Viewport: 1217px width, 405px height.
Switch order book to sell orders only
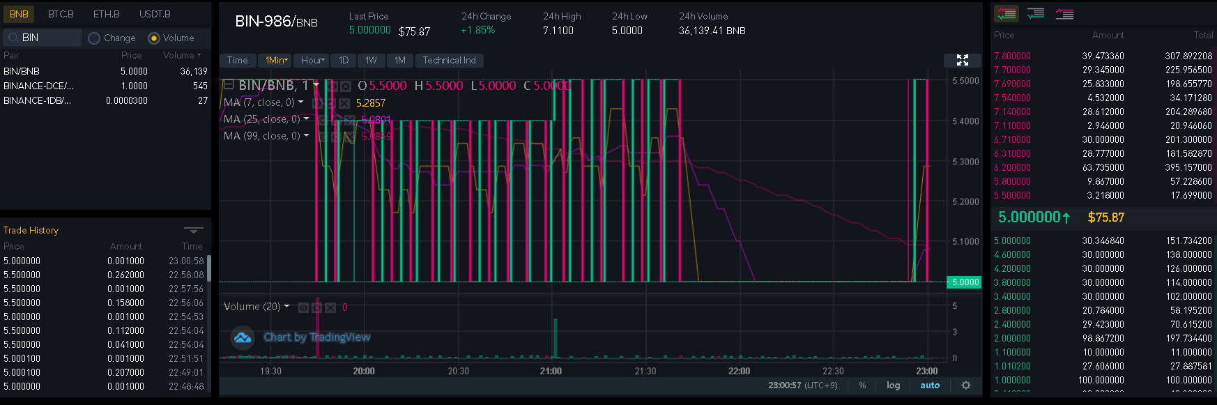coord(1064,13)
